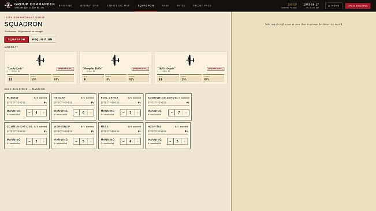Increase Hangar manning with the plus button
Image resolution: width=376 pixels, height=211 pixels.
(91, 112)
